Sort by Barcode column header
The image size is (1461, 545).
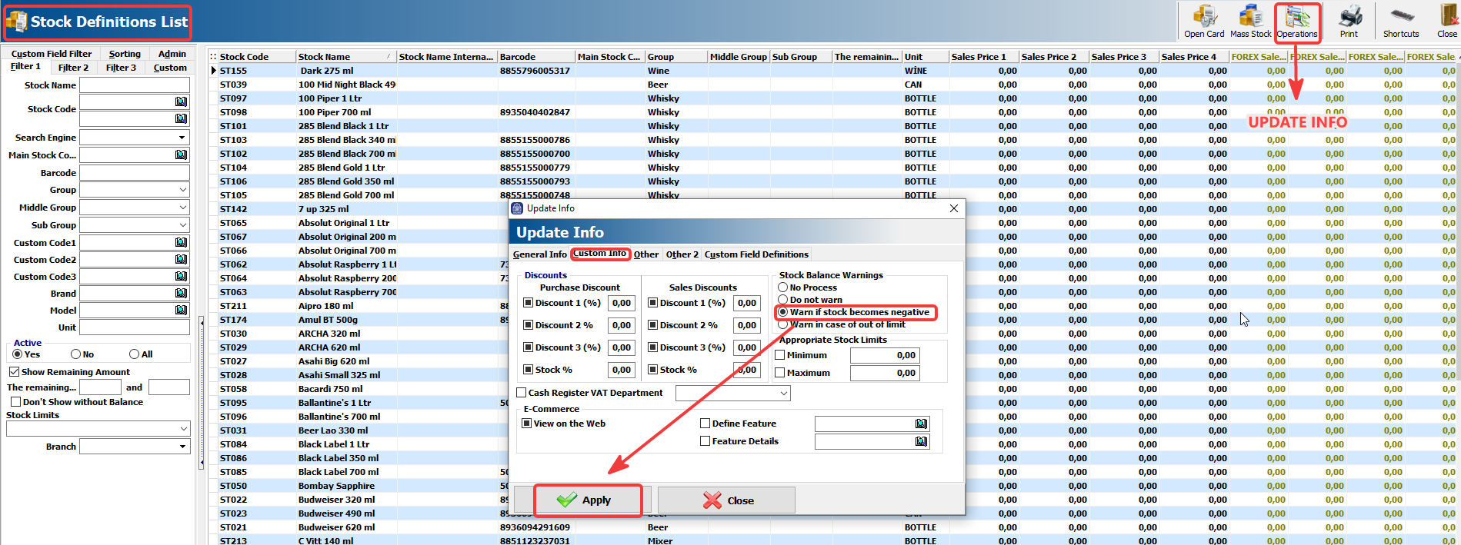click(536, 57)
